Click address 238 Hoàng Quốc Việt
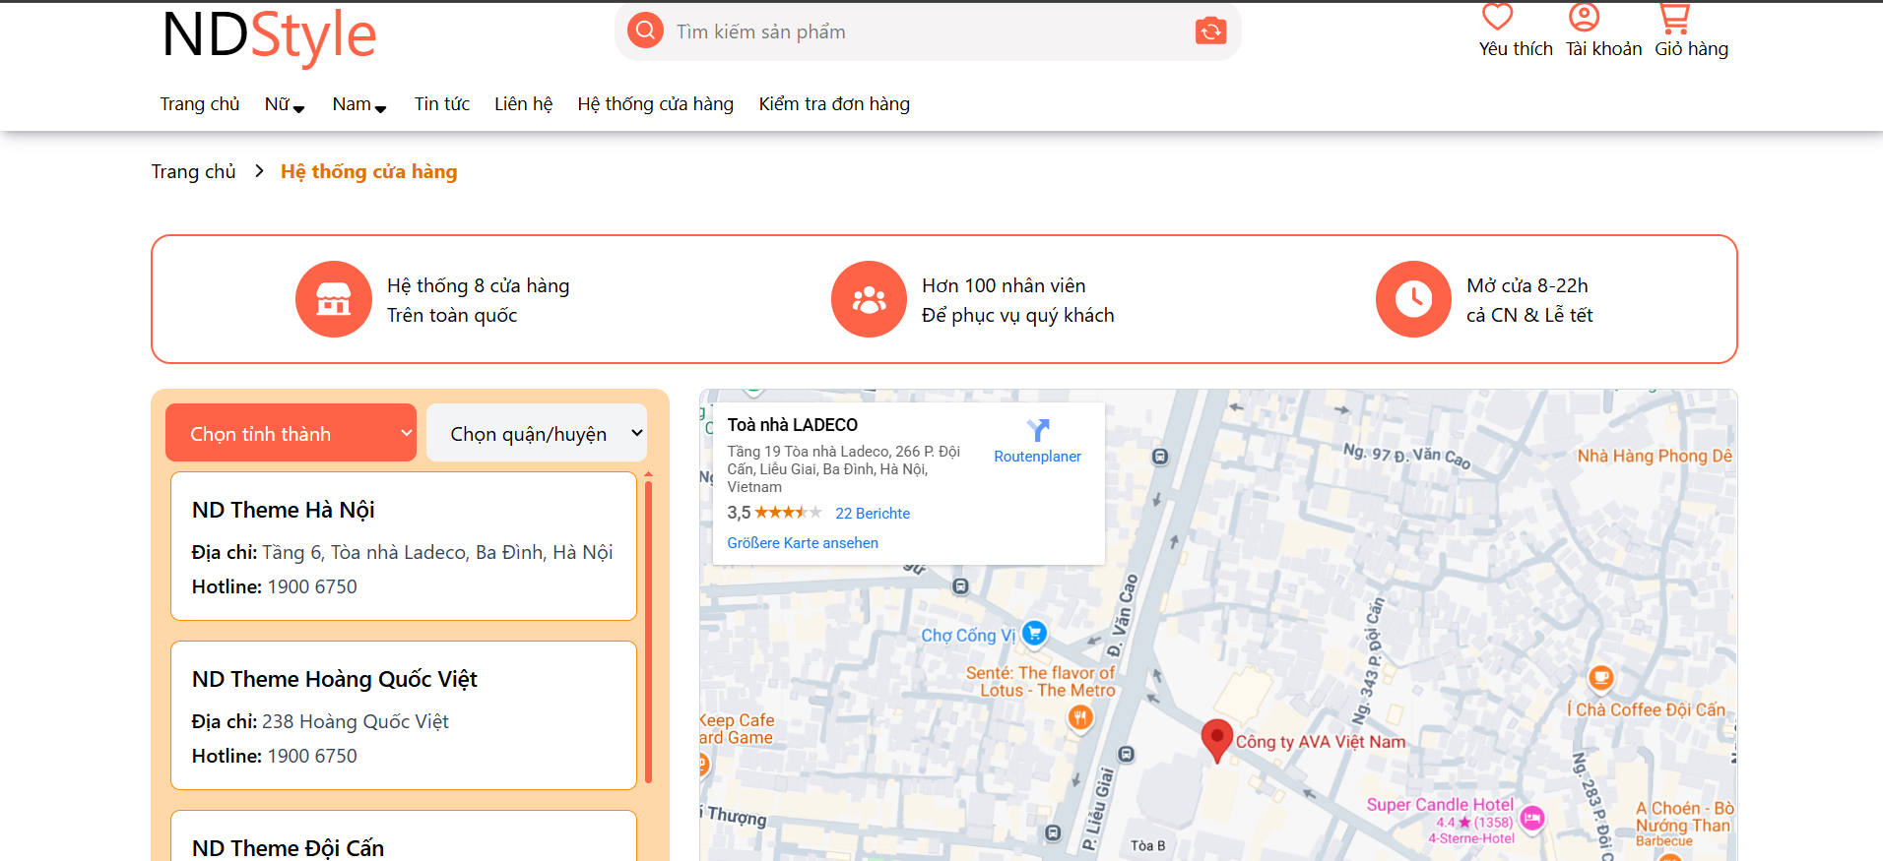This screenshot has height=861, width=1883. (355, 721)
